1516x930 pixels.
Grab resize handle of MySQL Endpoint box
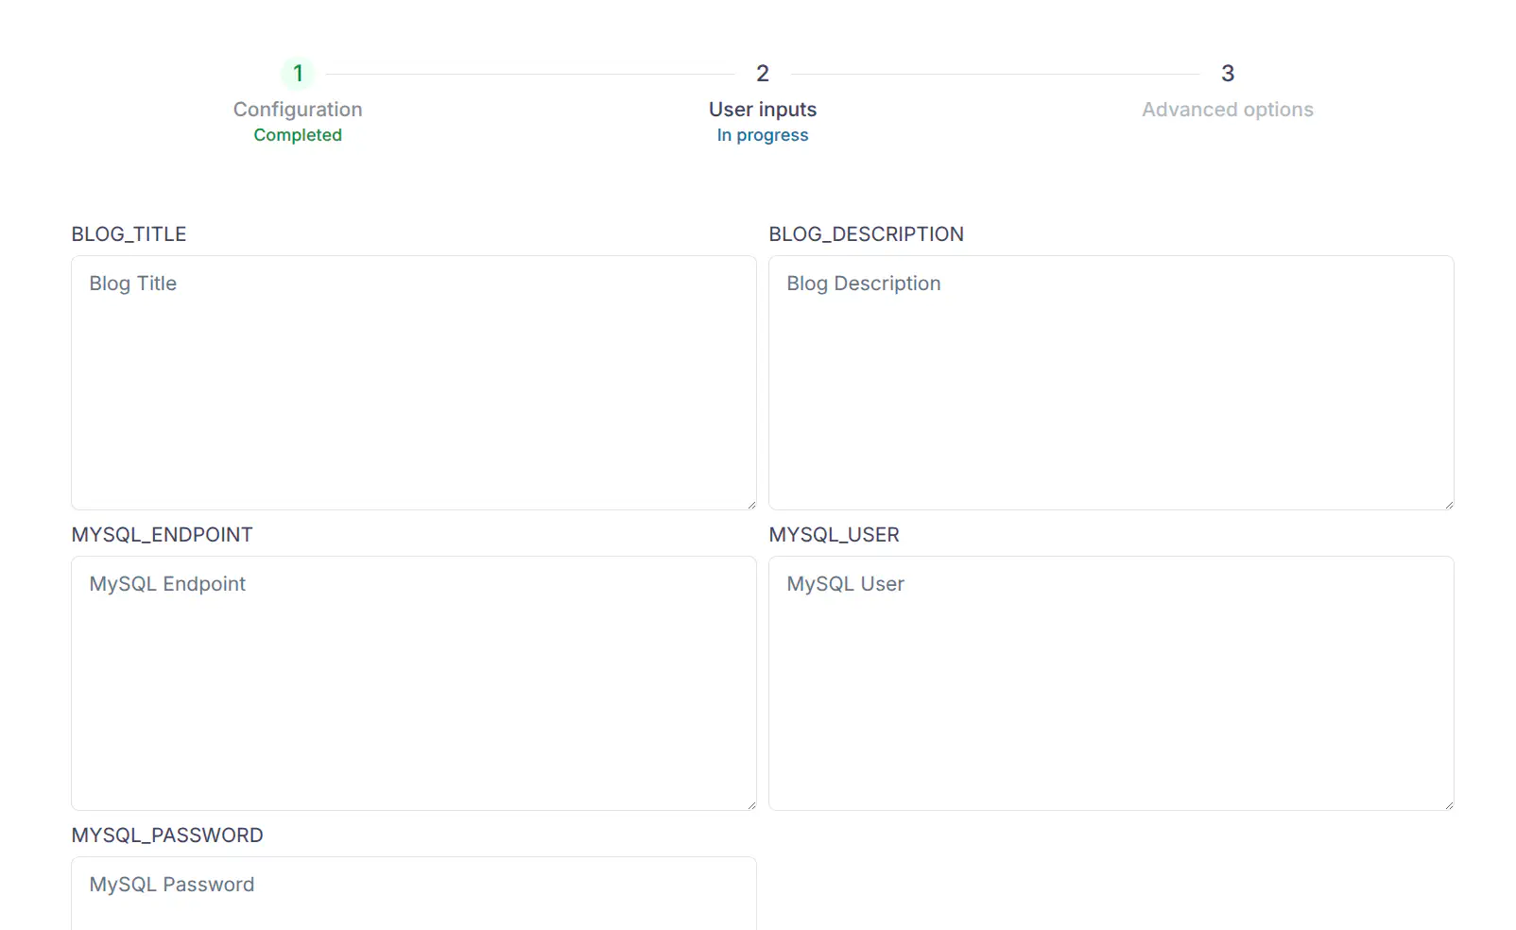coord(750,804)
